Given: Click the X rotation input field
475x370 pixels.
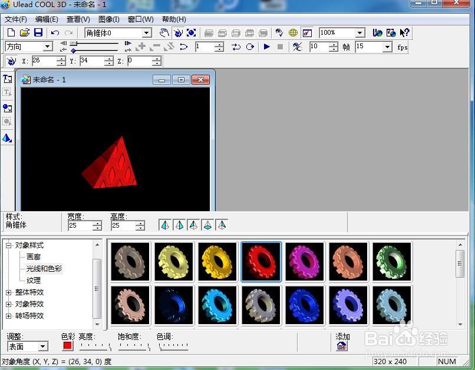Looking at the screenshot, I should pyautogui.click(x=45, y=61).
